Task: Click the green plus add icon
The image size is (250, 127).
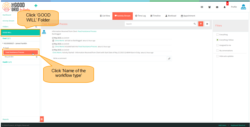Action: [36, 6]
